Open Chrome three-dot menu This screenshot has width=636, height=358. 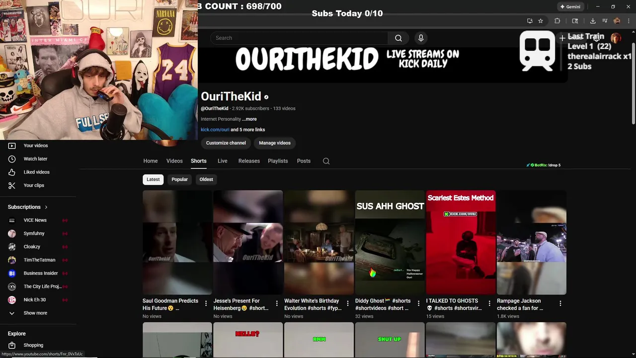click(629, 21)
